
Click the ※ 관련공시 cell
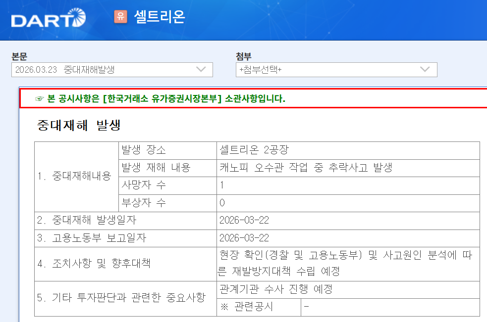click(x=259, y=307)
